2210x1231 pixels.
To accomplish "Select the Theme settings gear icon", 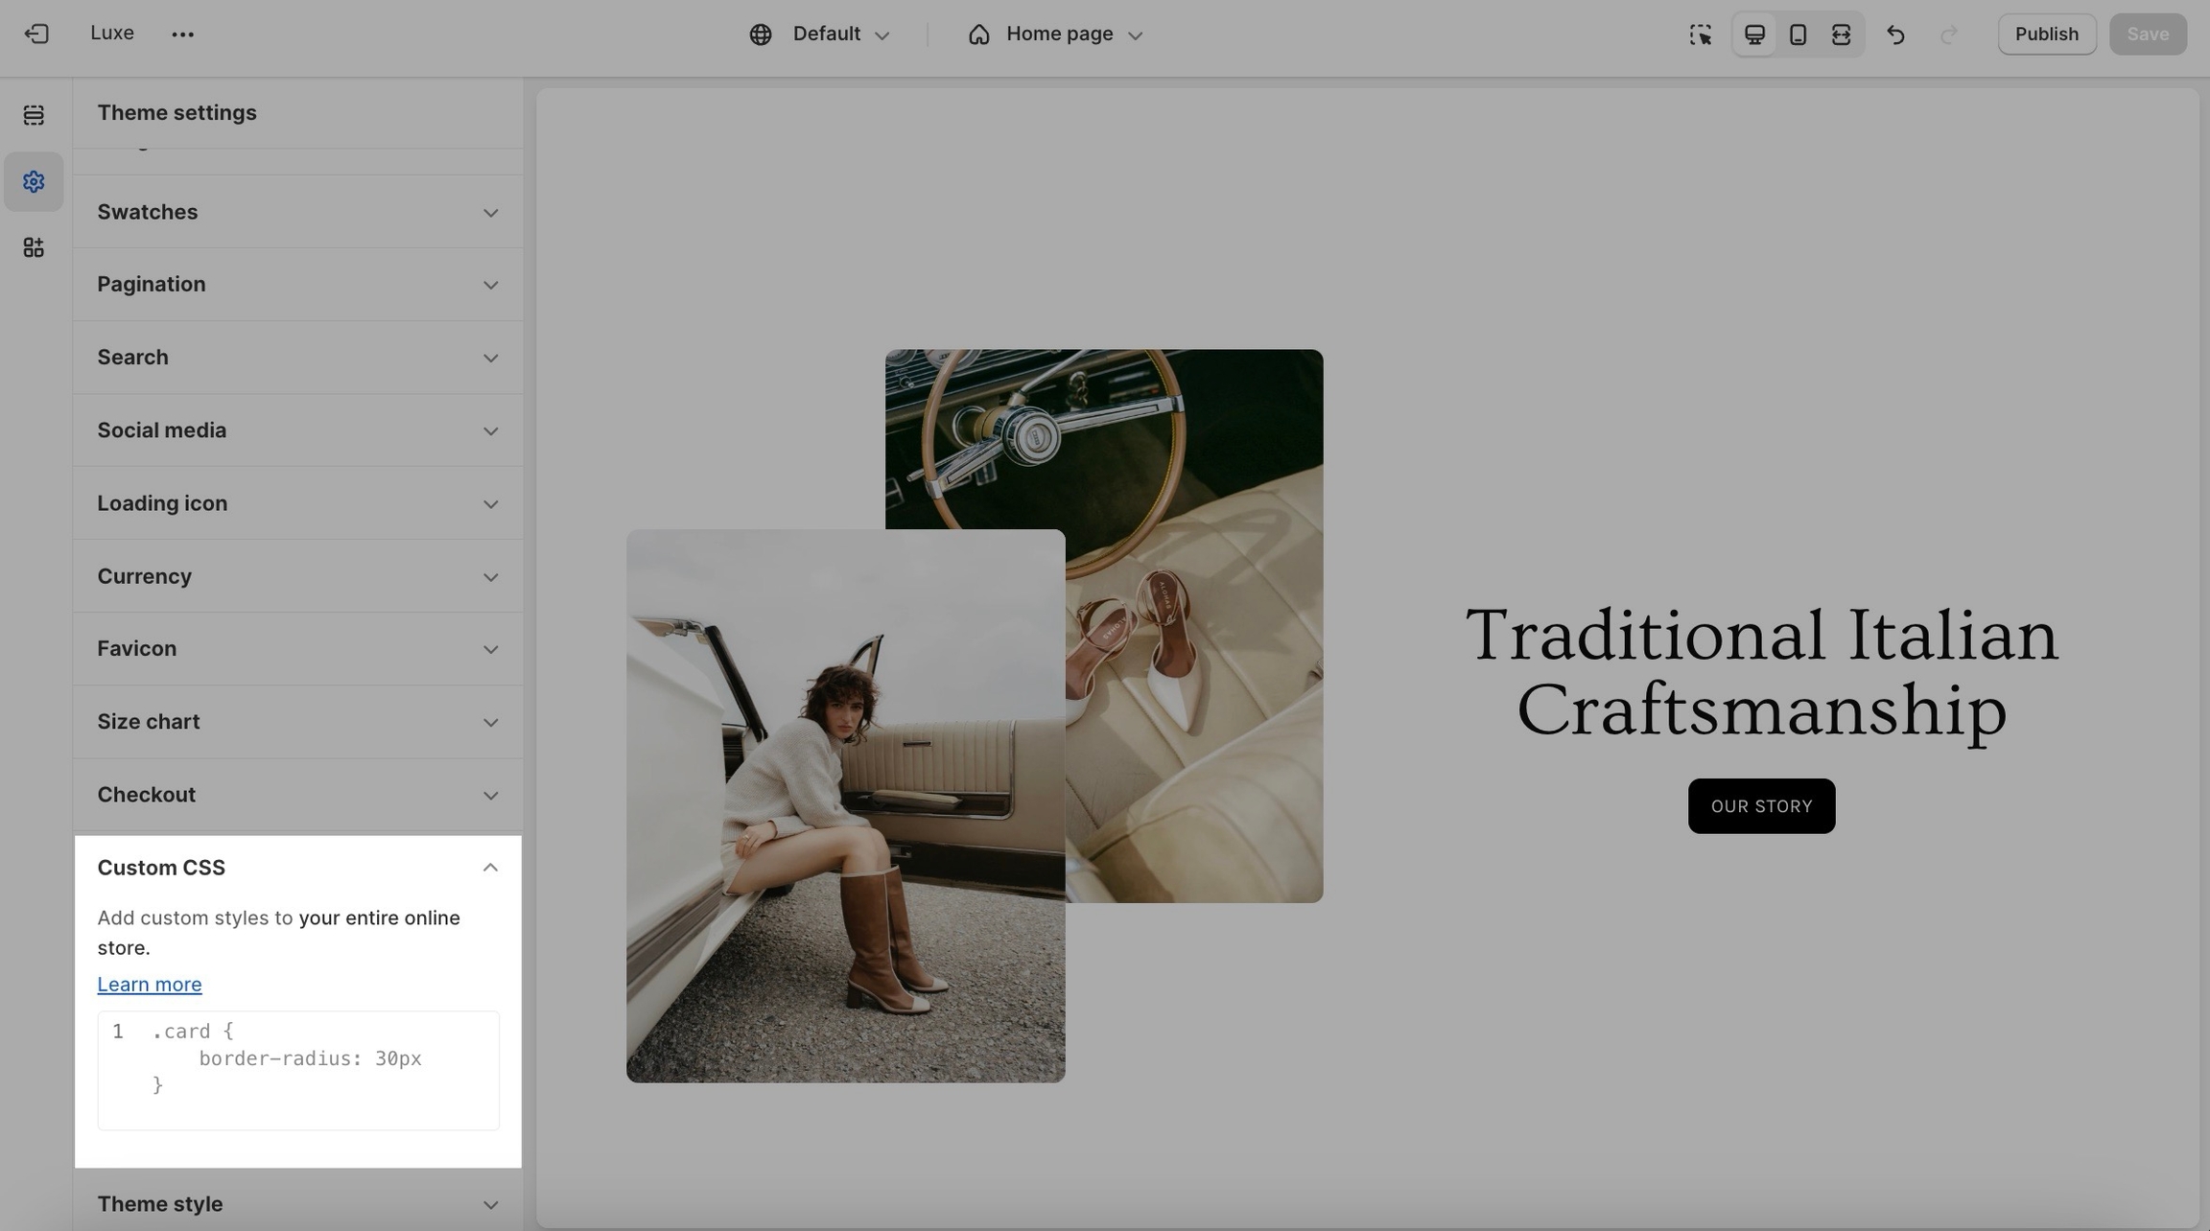I will pos(34,181).
